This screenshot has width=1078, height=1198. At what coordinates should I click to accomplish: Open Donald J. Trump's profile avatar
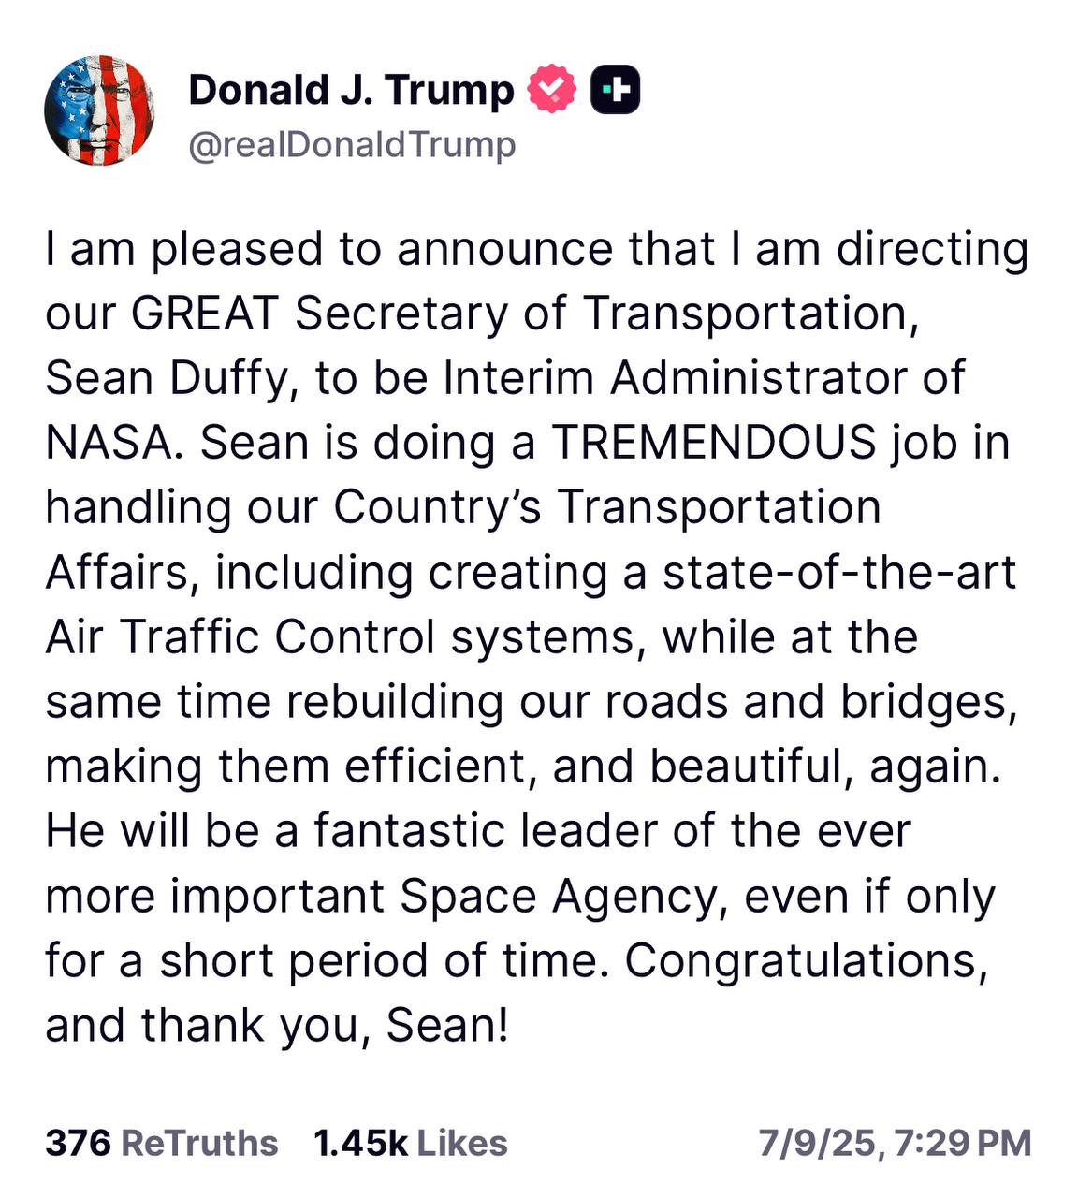coord(99,110)
